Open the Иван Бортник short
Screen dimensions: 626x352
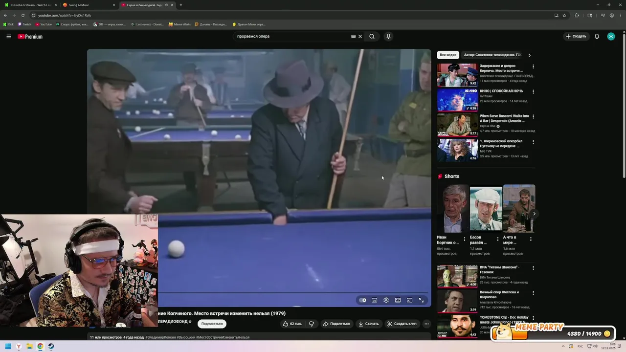click(452, 208)
